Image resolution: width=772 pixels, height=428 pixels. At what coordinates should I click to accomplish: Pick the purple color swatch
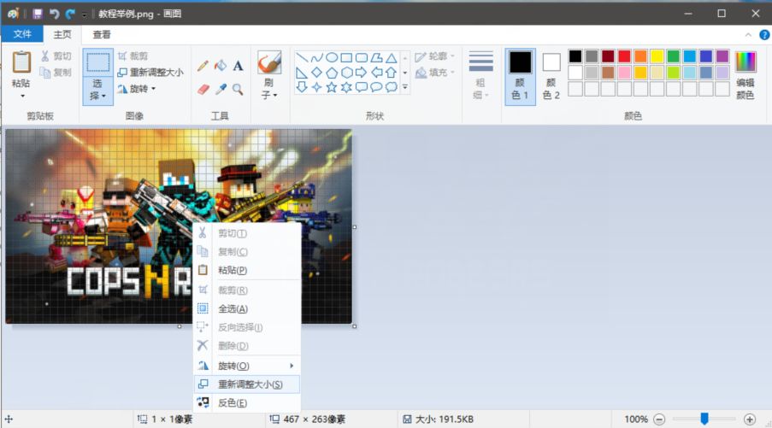tap(722, 56)
